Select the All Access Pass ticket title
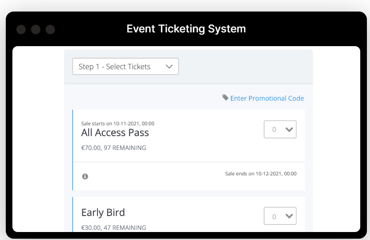Viewport: 370px width, 240px height. coord(115,133)
